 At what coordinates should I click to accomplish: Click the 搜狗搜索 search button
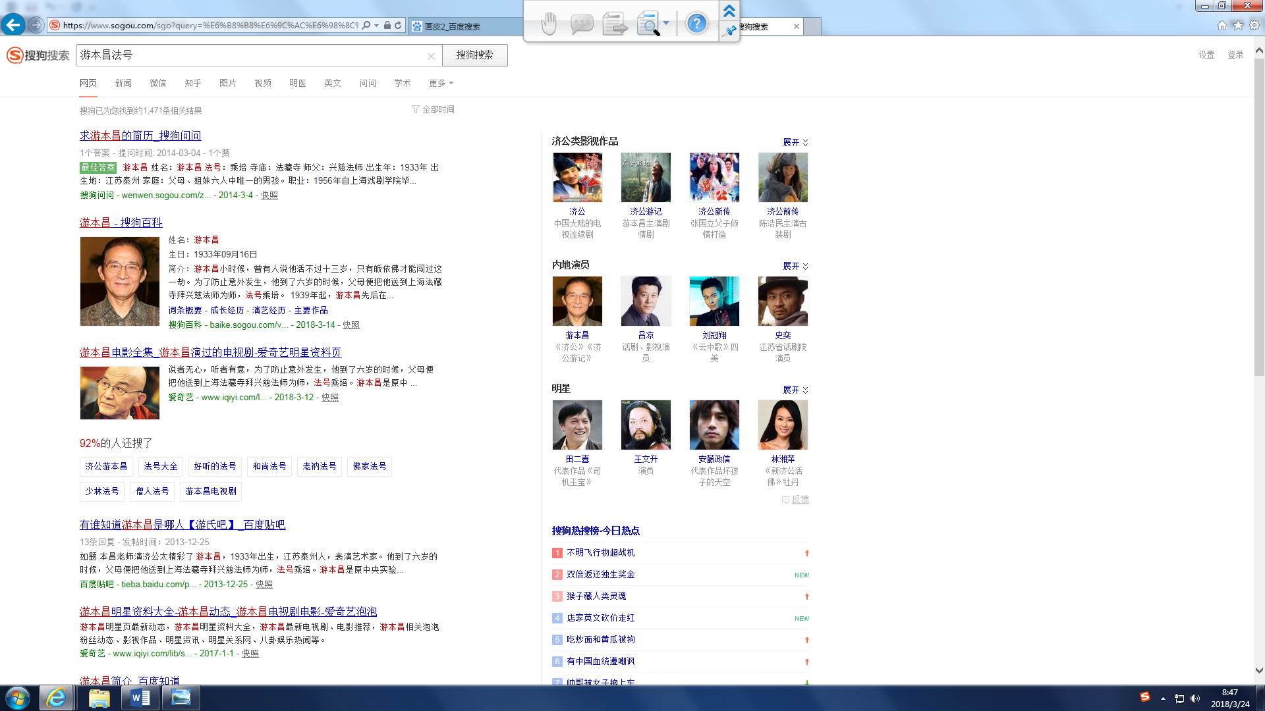point(474,55)
